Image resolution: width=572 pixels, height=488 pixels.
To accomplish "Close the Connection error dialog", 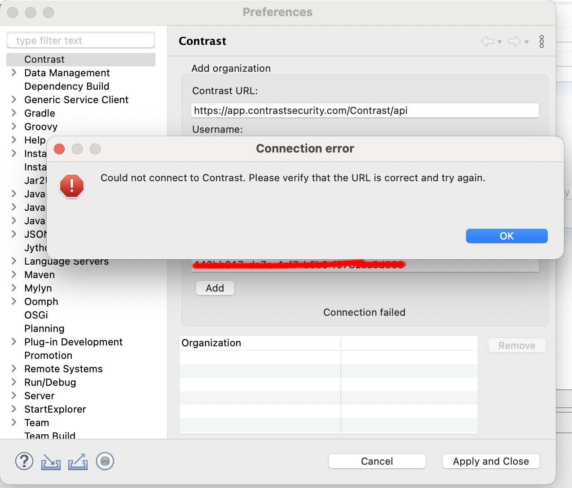I will pyautogui.click(x=59, y=149).
